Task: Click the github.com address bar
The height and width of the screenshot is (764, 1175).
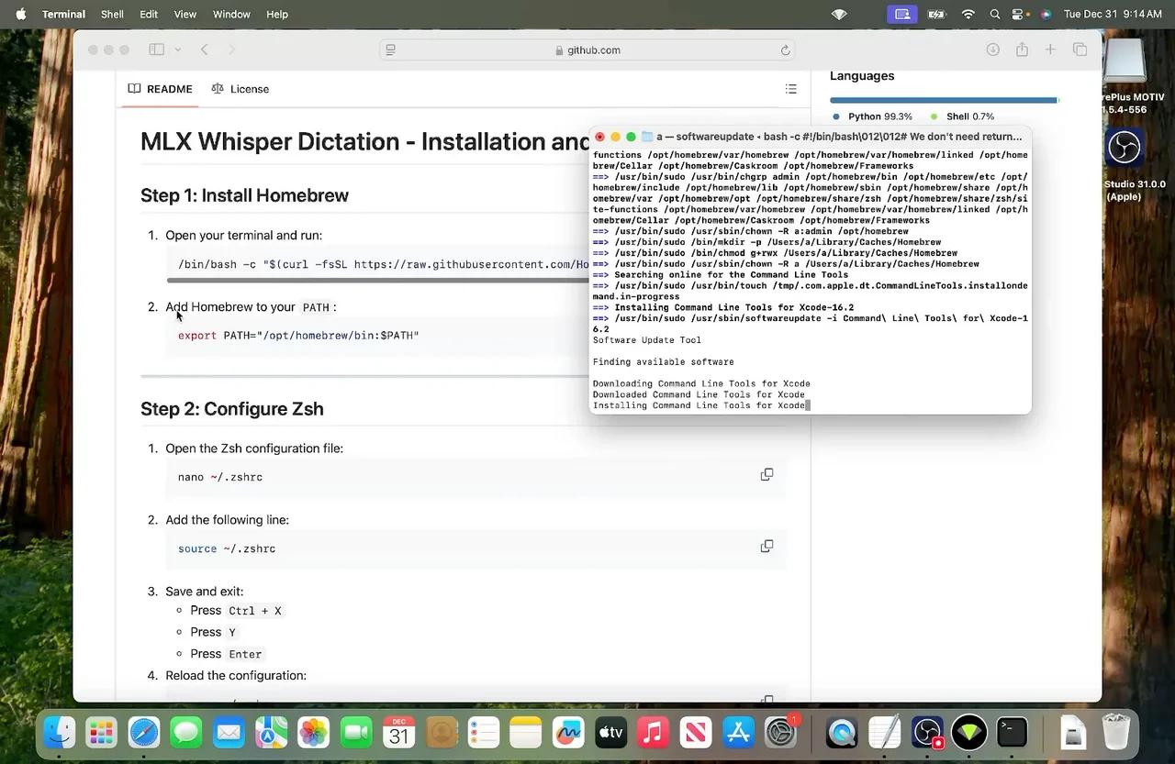Action: click(x=587, y=50)
